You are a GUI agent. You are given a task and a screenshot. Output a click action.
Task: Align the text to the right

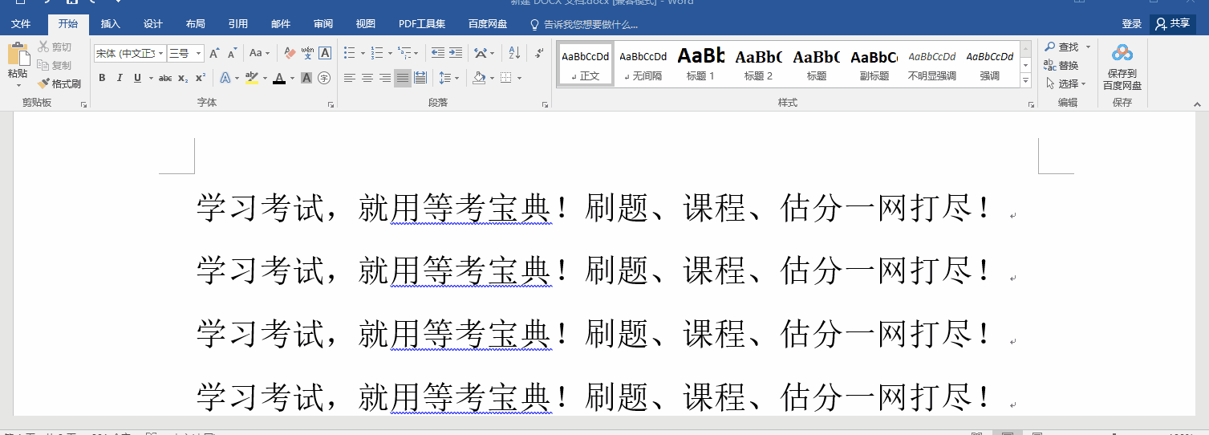click(385, 78)
